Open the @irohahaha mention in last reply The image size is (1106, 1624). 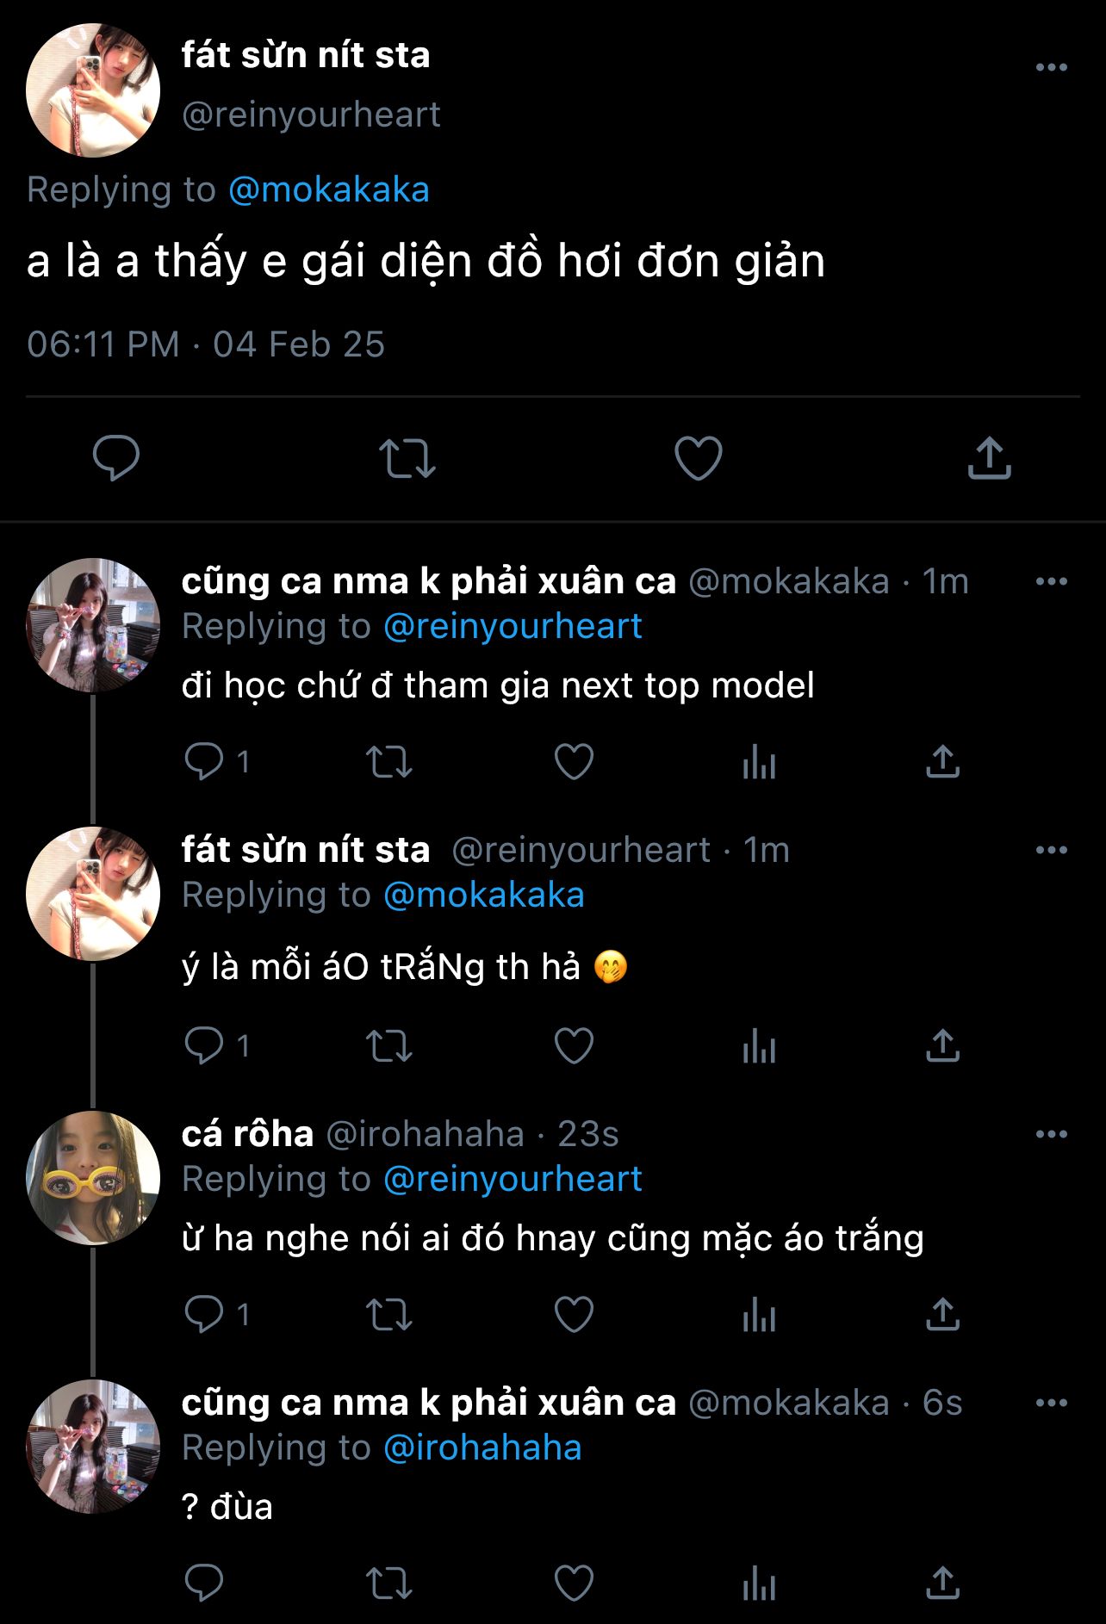point(482,1447)
